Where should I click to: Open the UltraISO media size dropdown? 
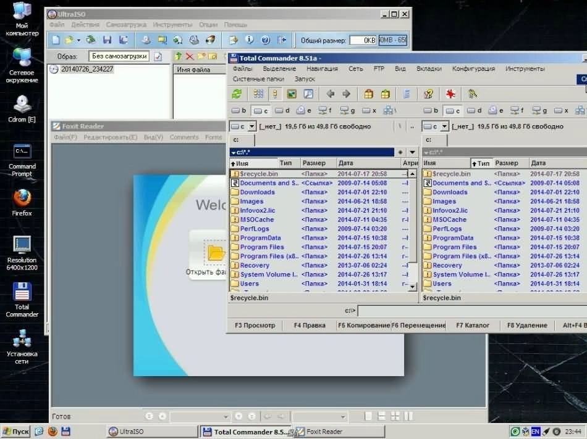click(x=393, y=40)
